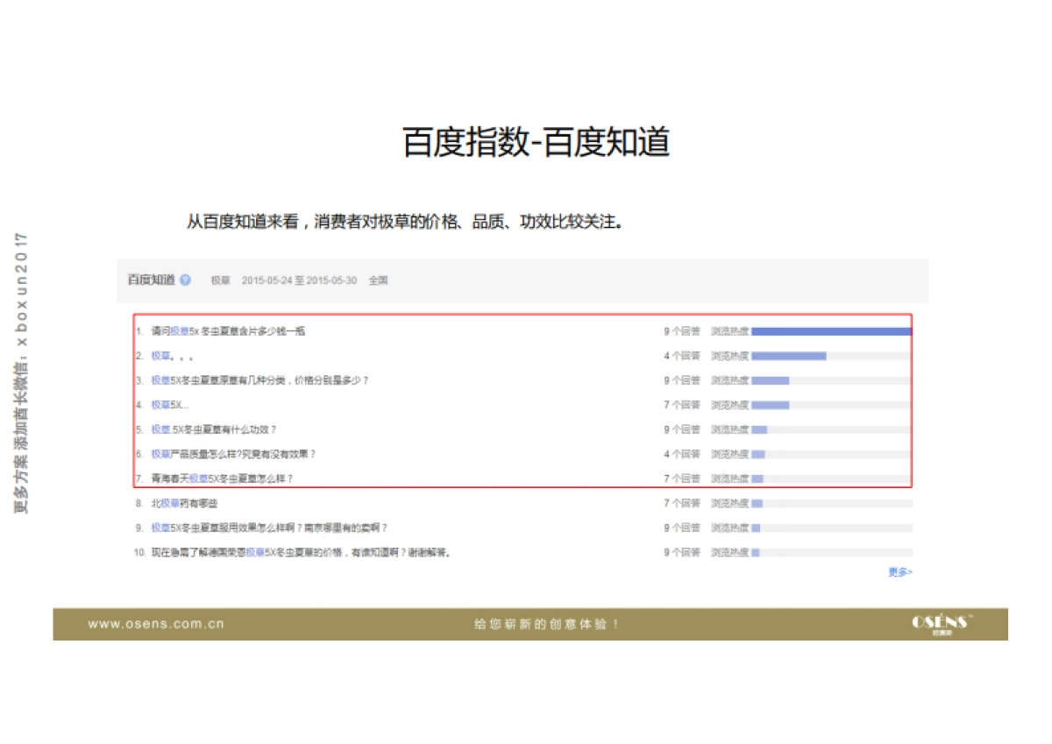Visit the www.osens.com.cn footer link
This screenshot has height=744, width=1052.
(155, 624)
